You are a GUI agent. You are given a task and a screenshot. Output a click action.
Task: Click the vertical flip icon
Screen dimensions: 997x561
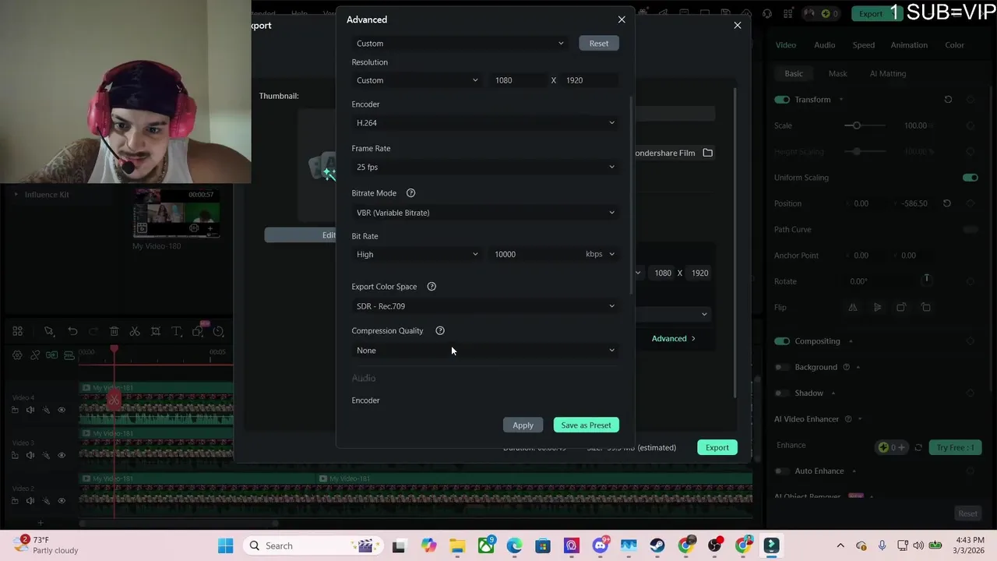coord(877,307)
